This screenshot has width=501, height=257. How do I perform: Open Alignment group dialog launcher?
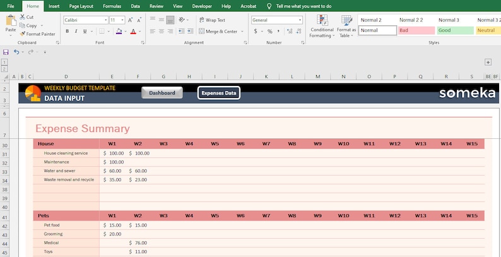[x=245, y=42]
